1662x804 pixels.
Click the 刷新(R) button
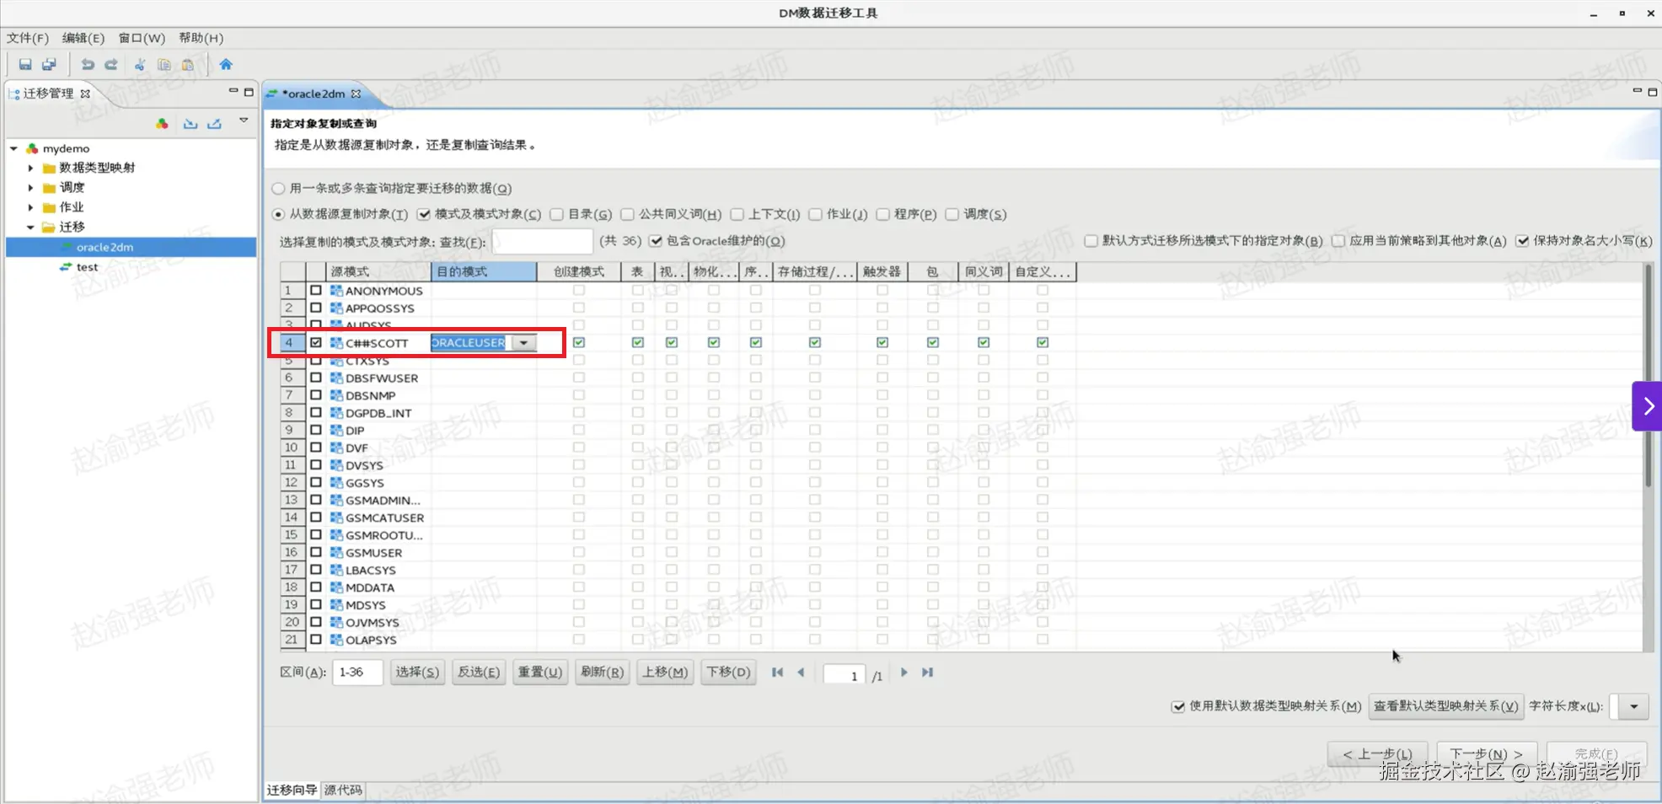pyautogui.click(x=602, y=672)
